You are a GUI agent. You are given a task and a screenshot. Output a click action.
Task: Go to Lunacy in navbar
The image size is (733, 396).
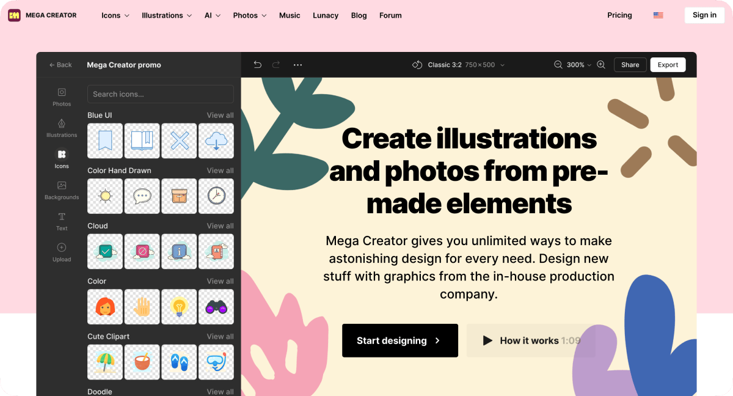(x=326, y=15)
